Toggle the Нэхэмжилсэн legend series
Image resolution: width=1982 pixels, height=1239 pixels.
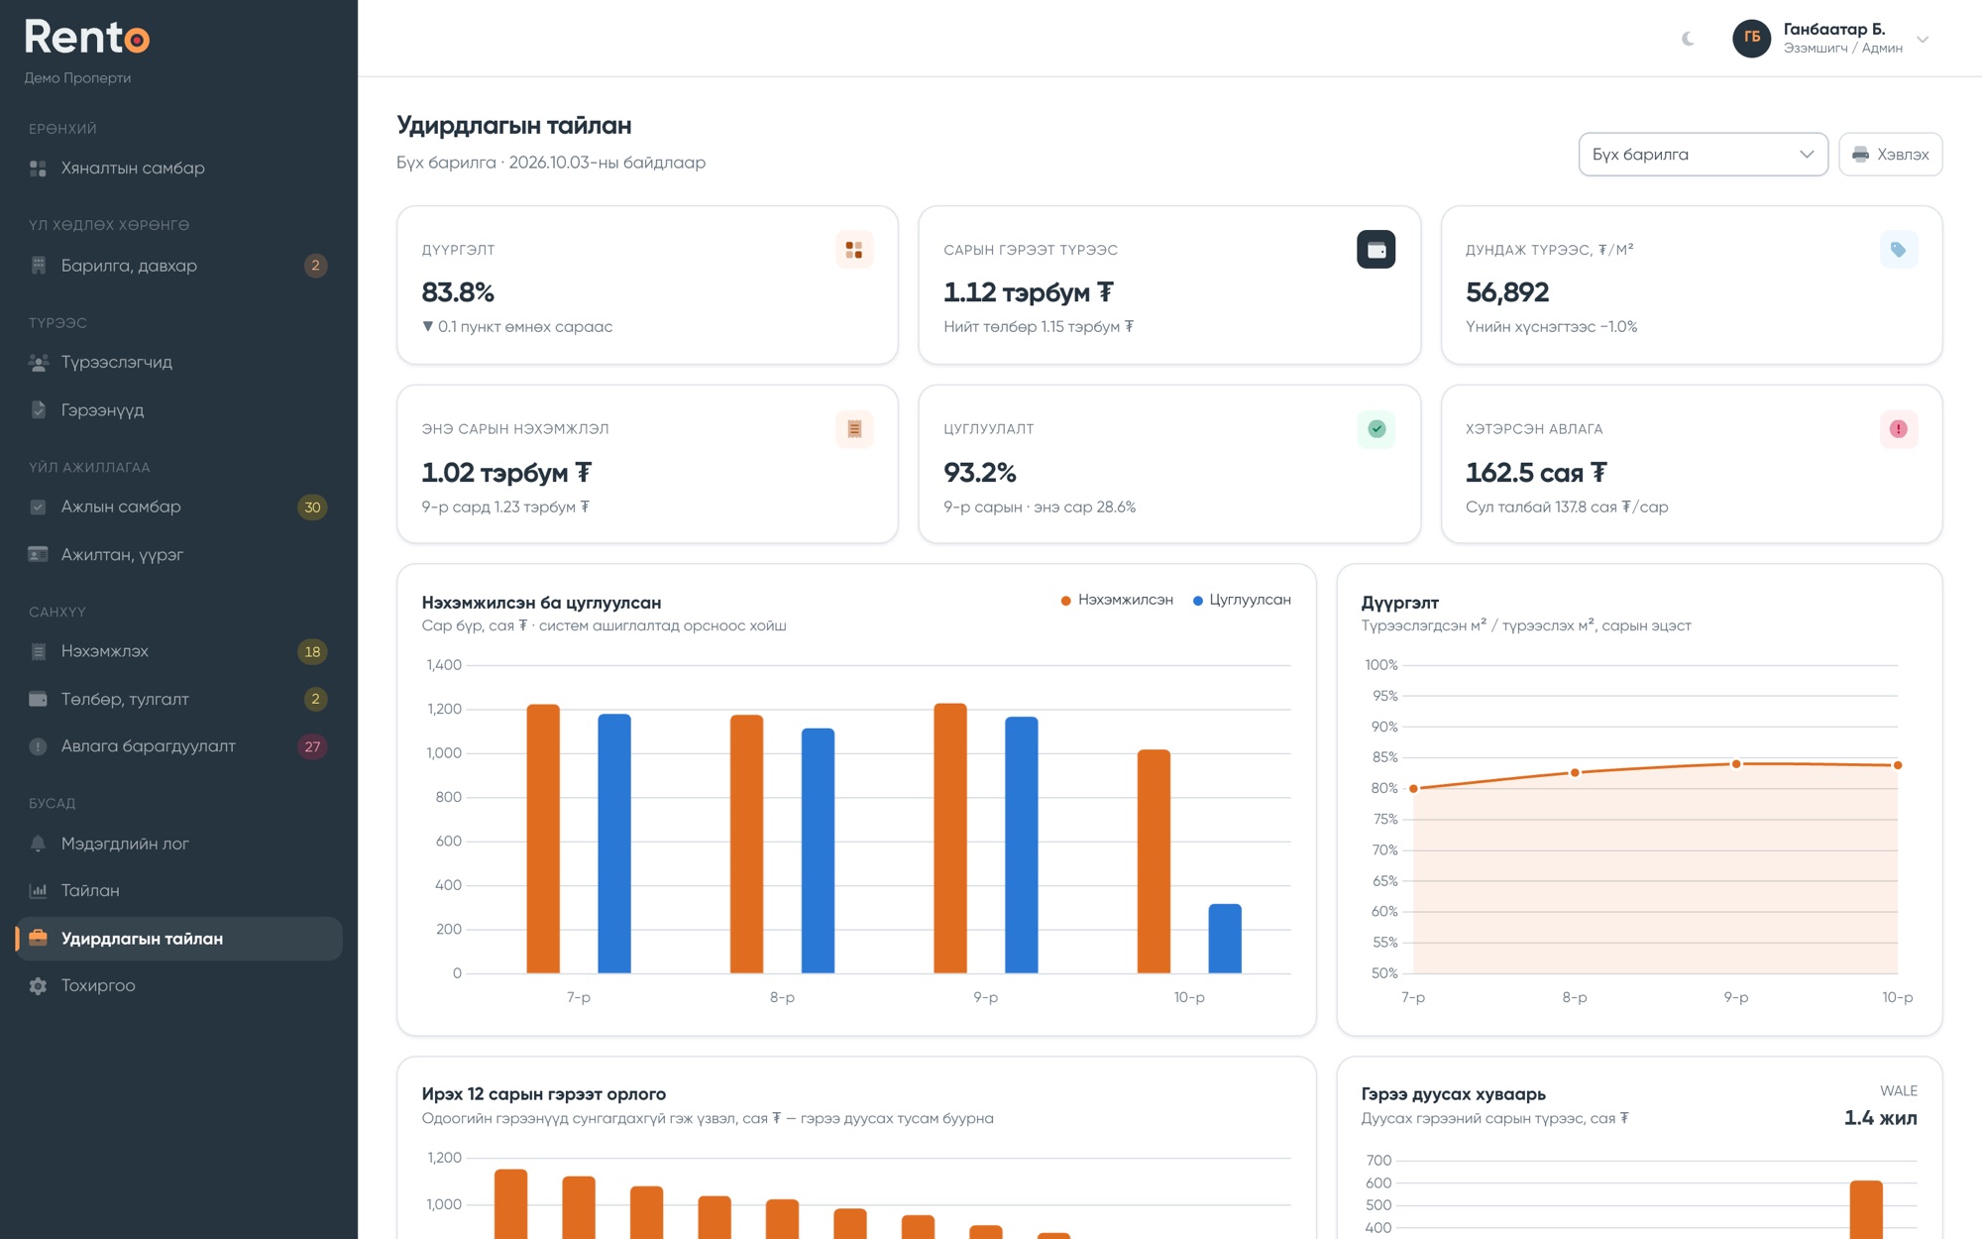(x=1117, y=600)
